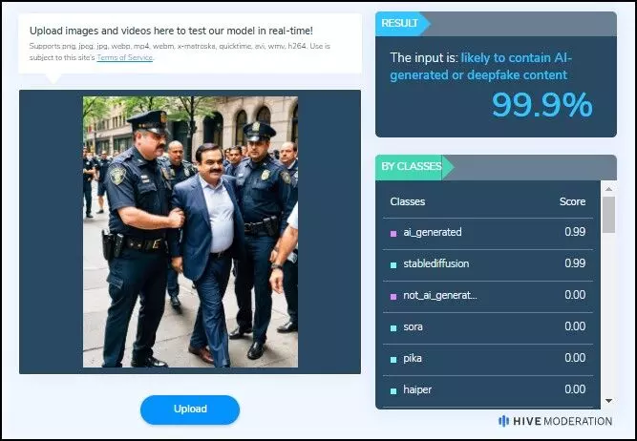Open the Terms of Service link
The height and width of the screenshot is (441, 637).
[x=125, y=57]
